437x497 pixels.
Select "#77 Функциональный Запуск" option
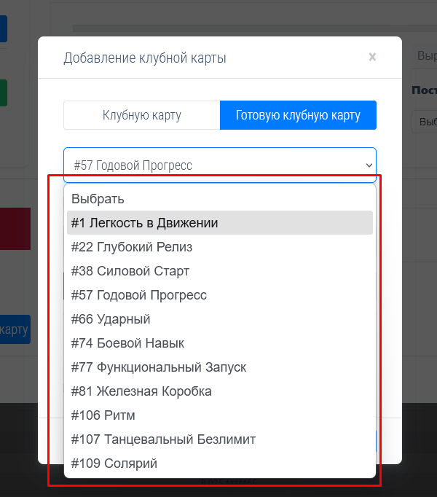click(159, 367)
